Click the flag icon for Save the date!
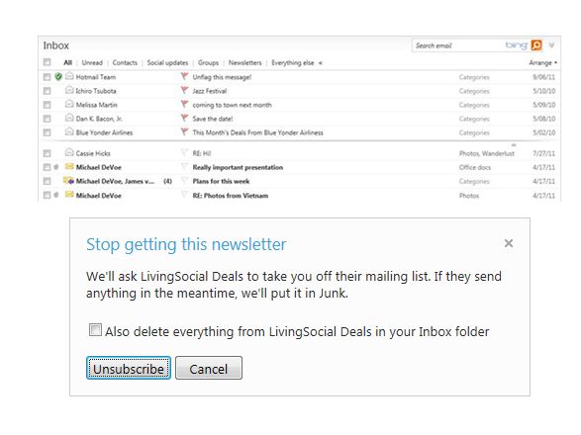The image size is (581, 435). tap(184, 118)
